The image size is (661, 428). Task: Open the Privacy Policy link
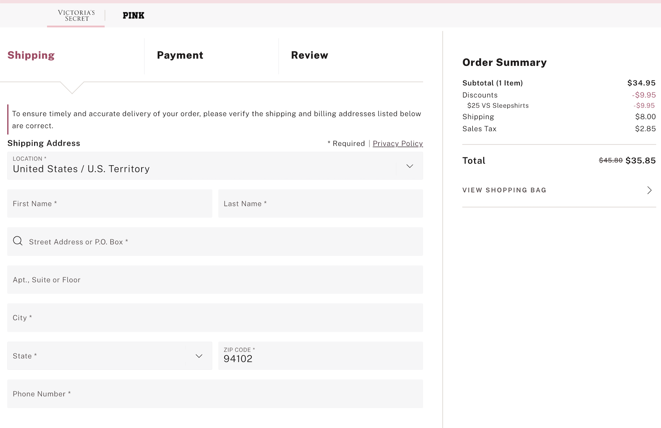pyautogui.click(x=398, y=144)
